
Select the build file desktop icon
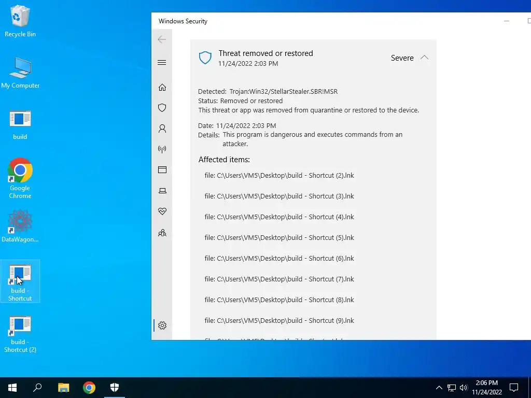click(20, 124)
